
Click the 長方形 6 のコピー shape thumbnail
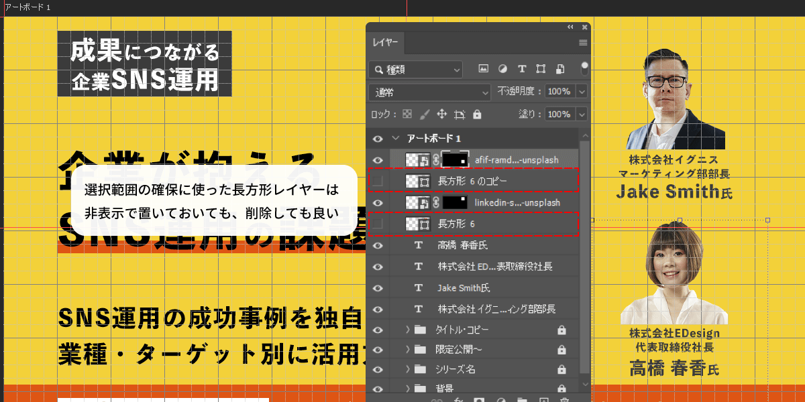pyautogui.click(x=418, y=181)
